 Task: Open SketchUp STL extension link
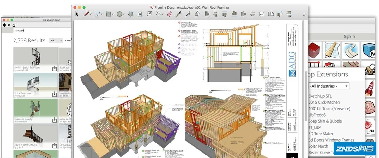[320, 96]
